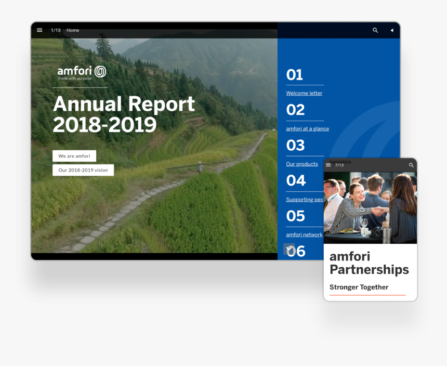Open search in the desktop report top bar
The width and height of the screenshot is (447, 366).
375,30
